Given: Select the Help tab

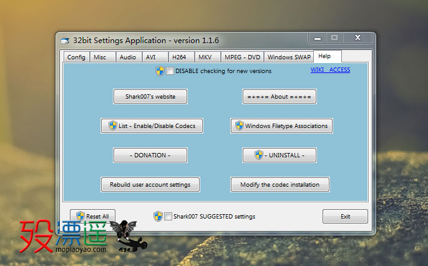Looking at the screenshot, I should [328, 56].
